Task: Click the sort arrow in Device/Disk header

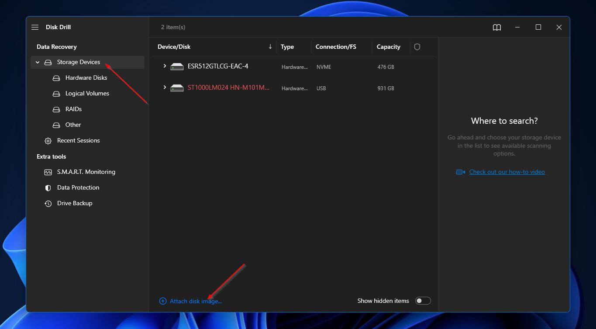Action: [270, 47]
